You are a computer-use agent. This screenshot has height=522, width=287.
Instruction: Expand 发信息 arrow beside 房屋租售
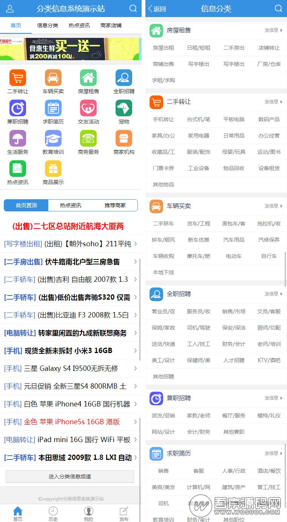click(x=274, y=30)
